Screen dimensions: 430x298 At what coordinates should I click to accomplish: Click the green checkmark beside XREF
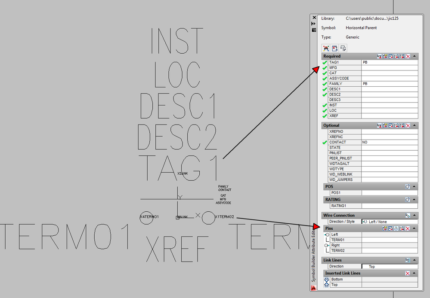click(x=325, y=116)
